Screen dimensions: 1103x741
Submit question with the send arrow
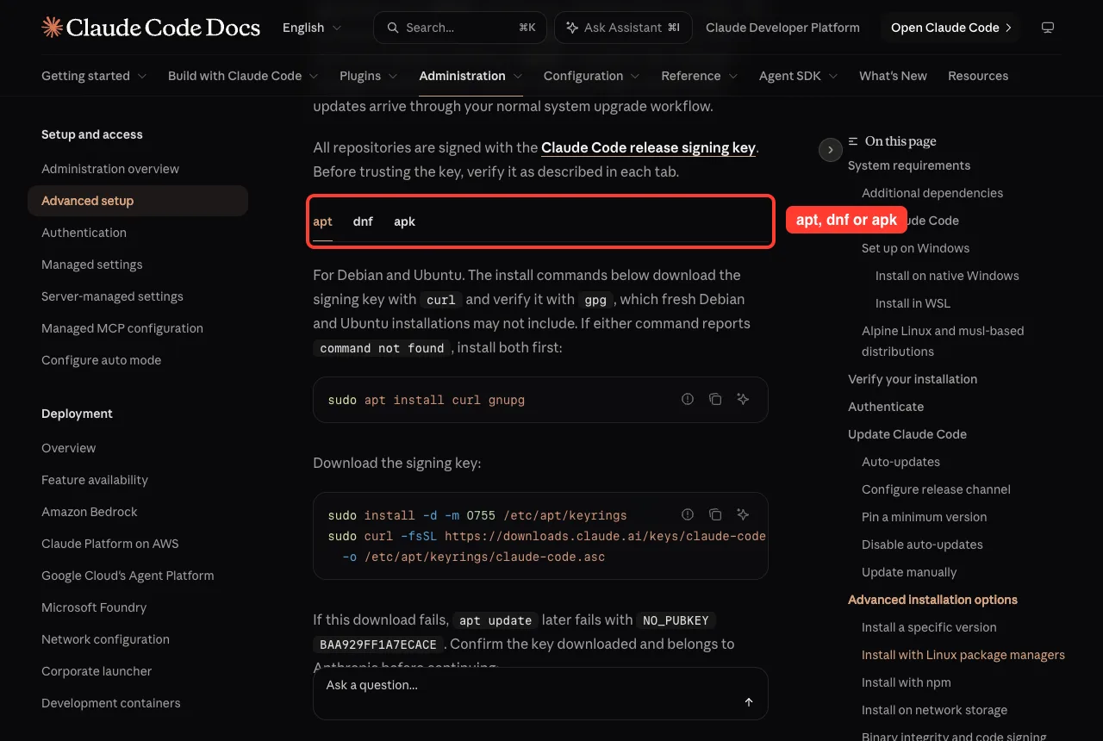coord(749,702)
